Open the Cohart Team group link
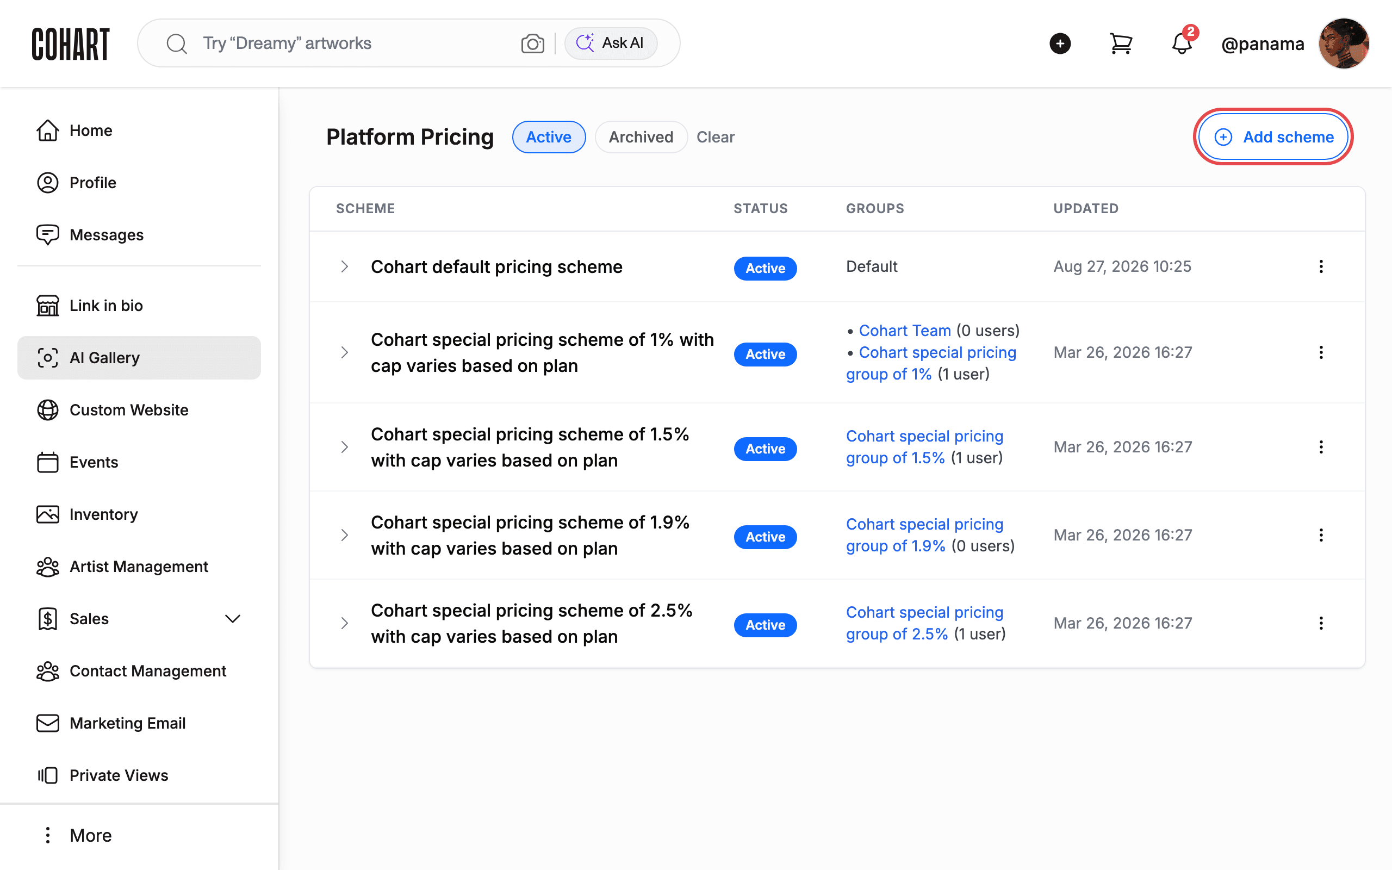The width and height of the screenshot is (1392, 870). tap(904, 331)
